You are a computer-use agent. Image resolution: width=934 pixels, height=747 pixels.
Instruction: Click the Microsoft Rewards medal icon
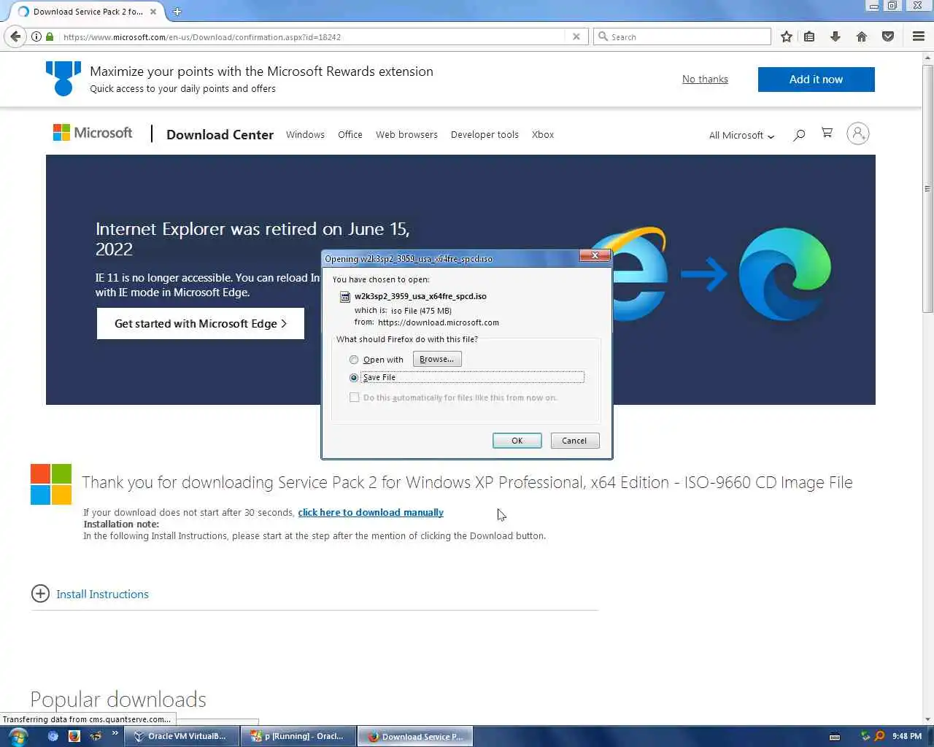63,78
